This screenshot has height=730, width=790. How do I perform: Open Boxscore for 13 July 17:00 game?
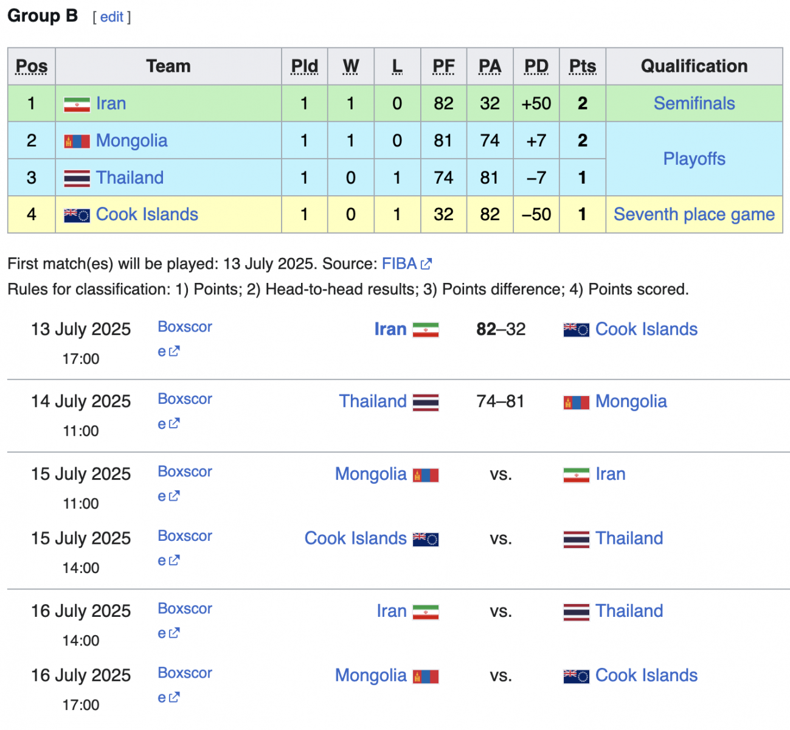click(185, 339)
